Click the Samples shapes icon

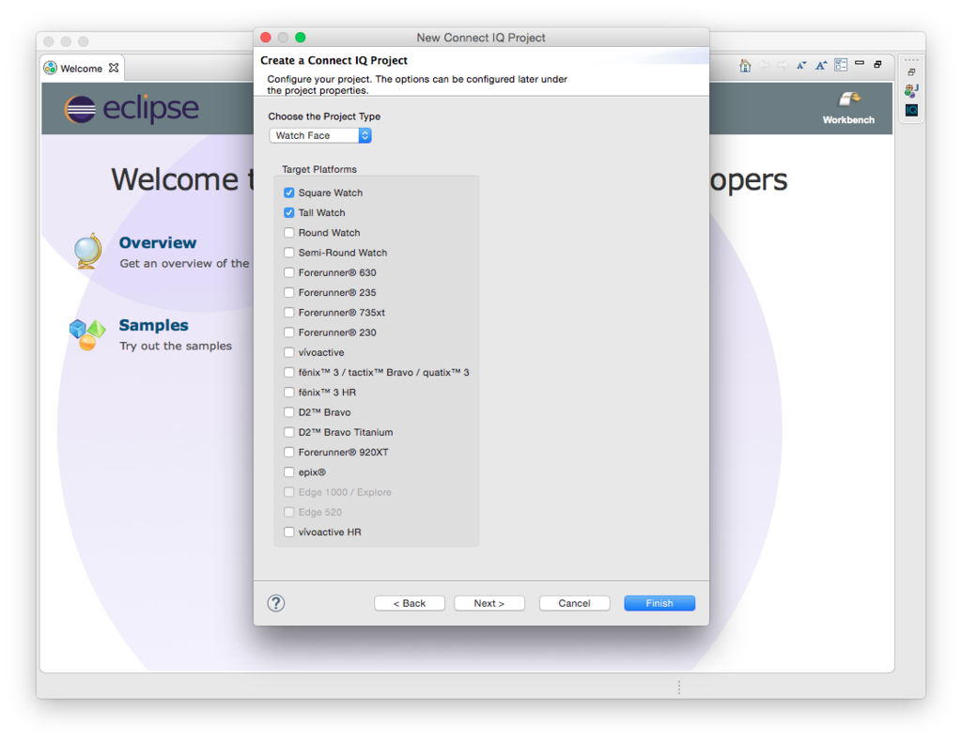87,334
